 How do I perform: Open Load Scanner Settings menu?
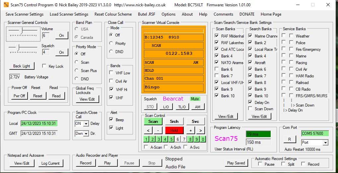[69, 14]
